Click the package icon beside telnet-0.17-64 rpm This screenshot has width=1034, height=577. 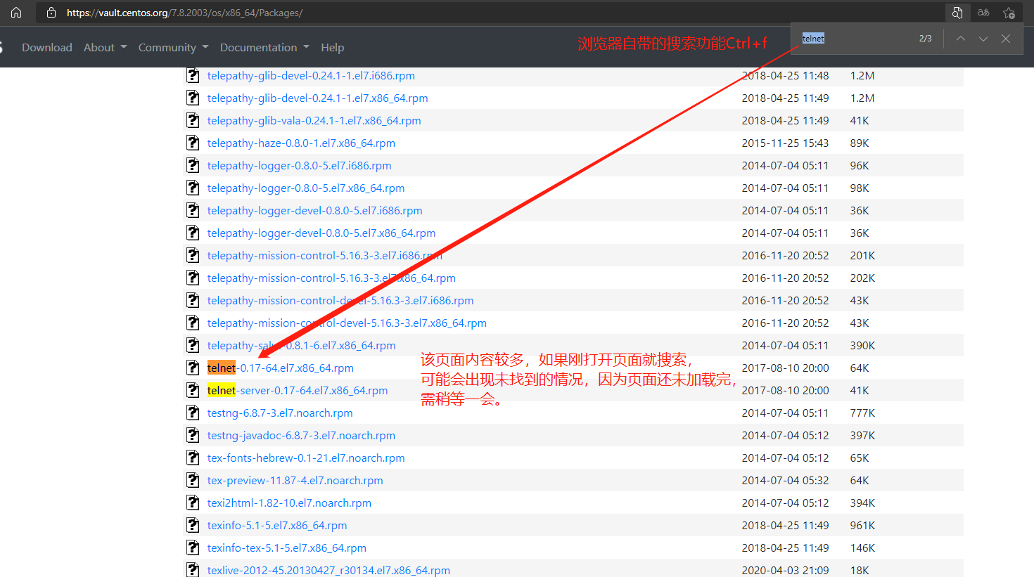[x=193, y=368]
